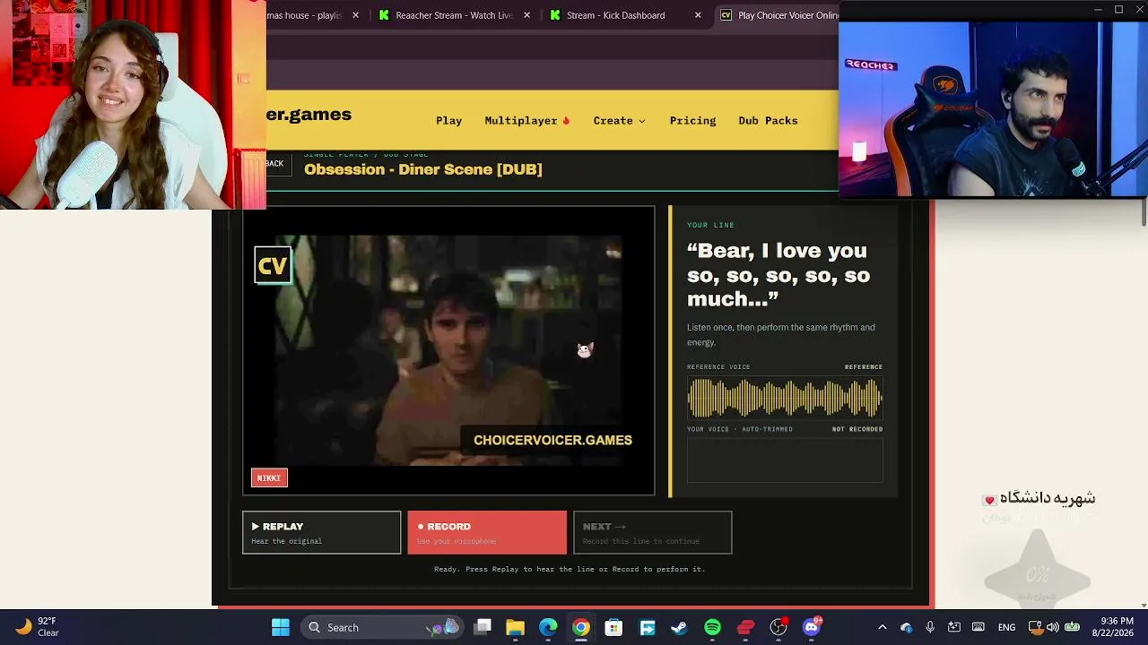Open the weather widget showing 92°F
1148x645 pixels.
pyautogui.click(x=37, y=627)
